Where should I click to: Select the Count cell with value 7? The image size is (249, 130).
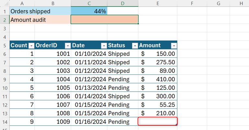click(22, 105)
